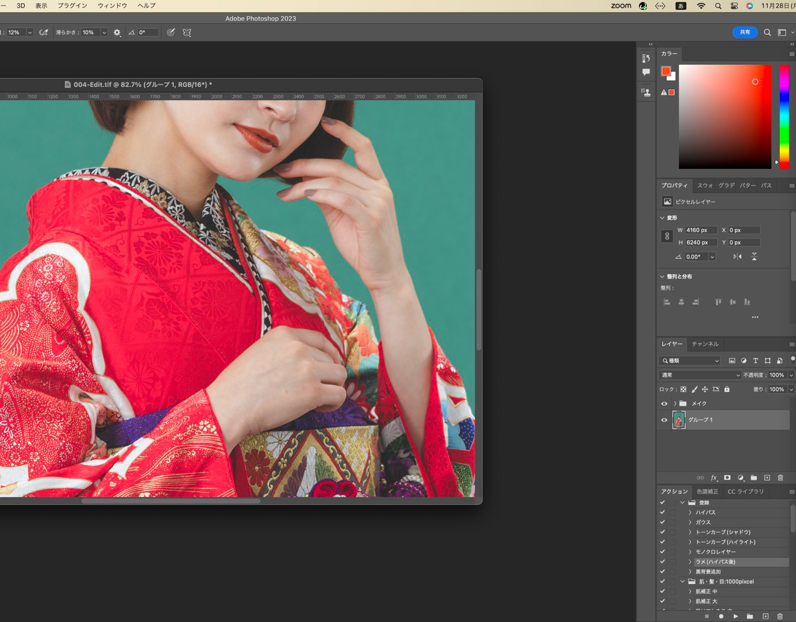Lock layer position move icon
Screen dimensions: 796x622
(705, 389)
